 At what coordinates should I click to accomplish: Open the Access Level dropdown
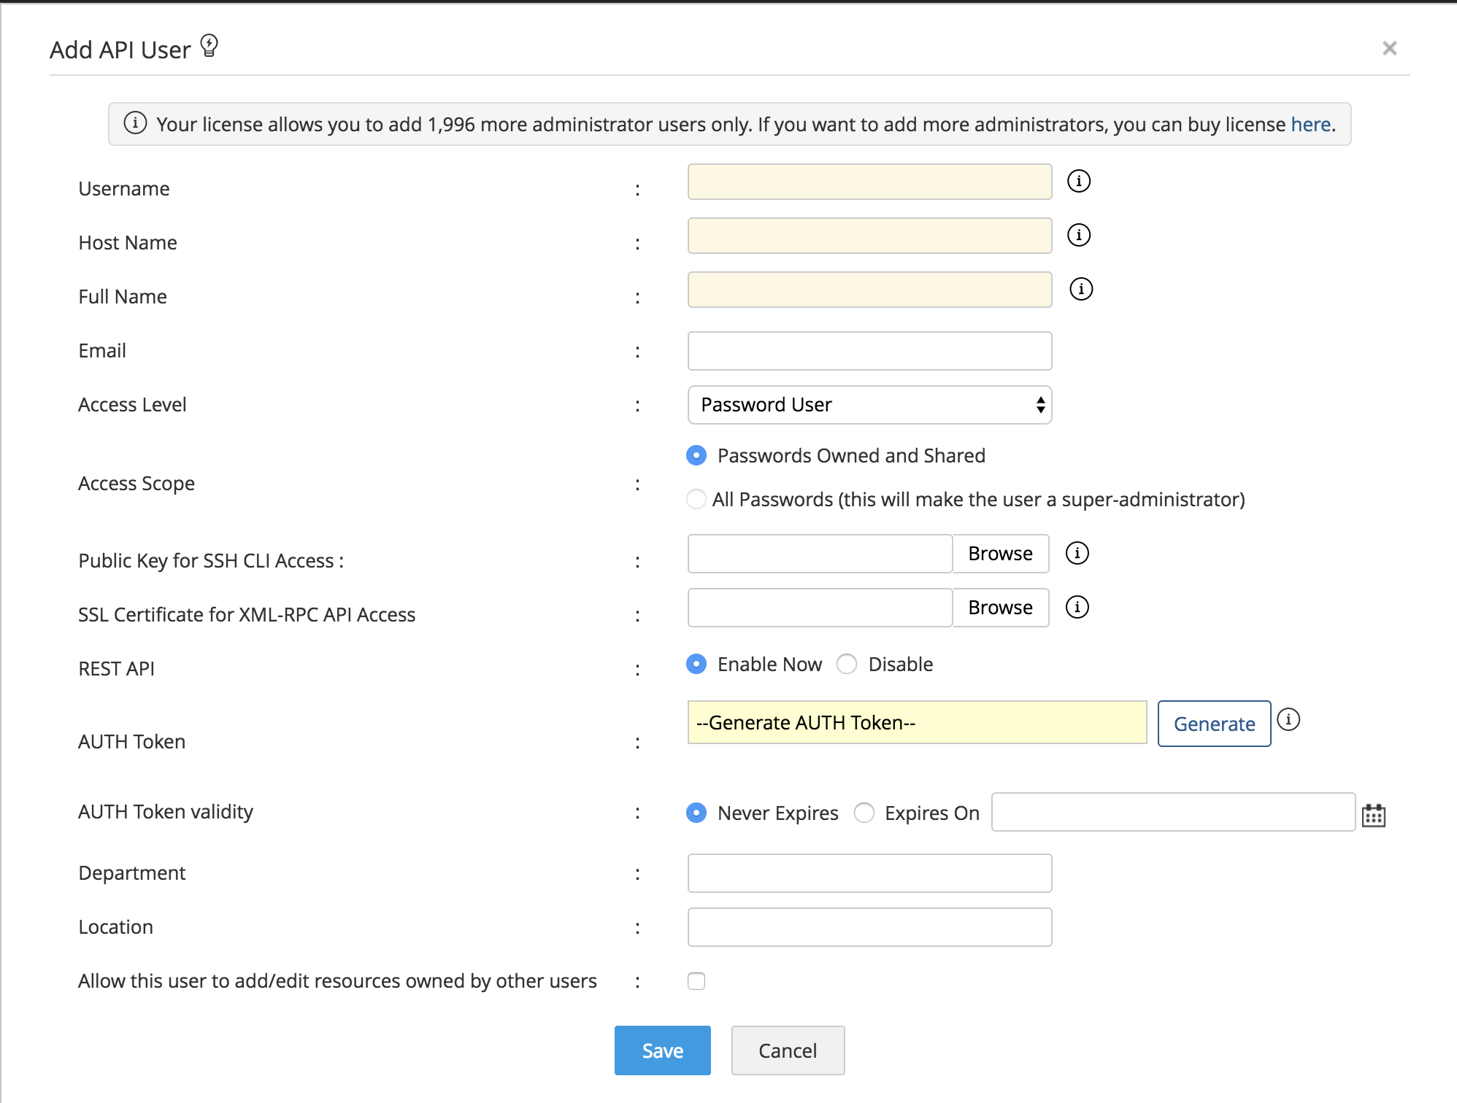click(x=868, y=404)
